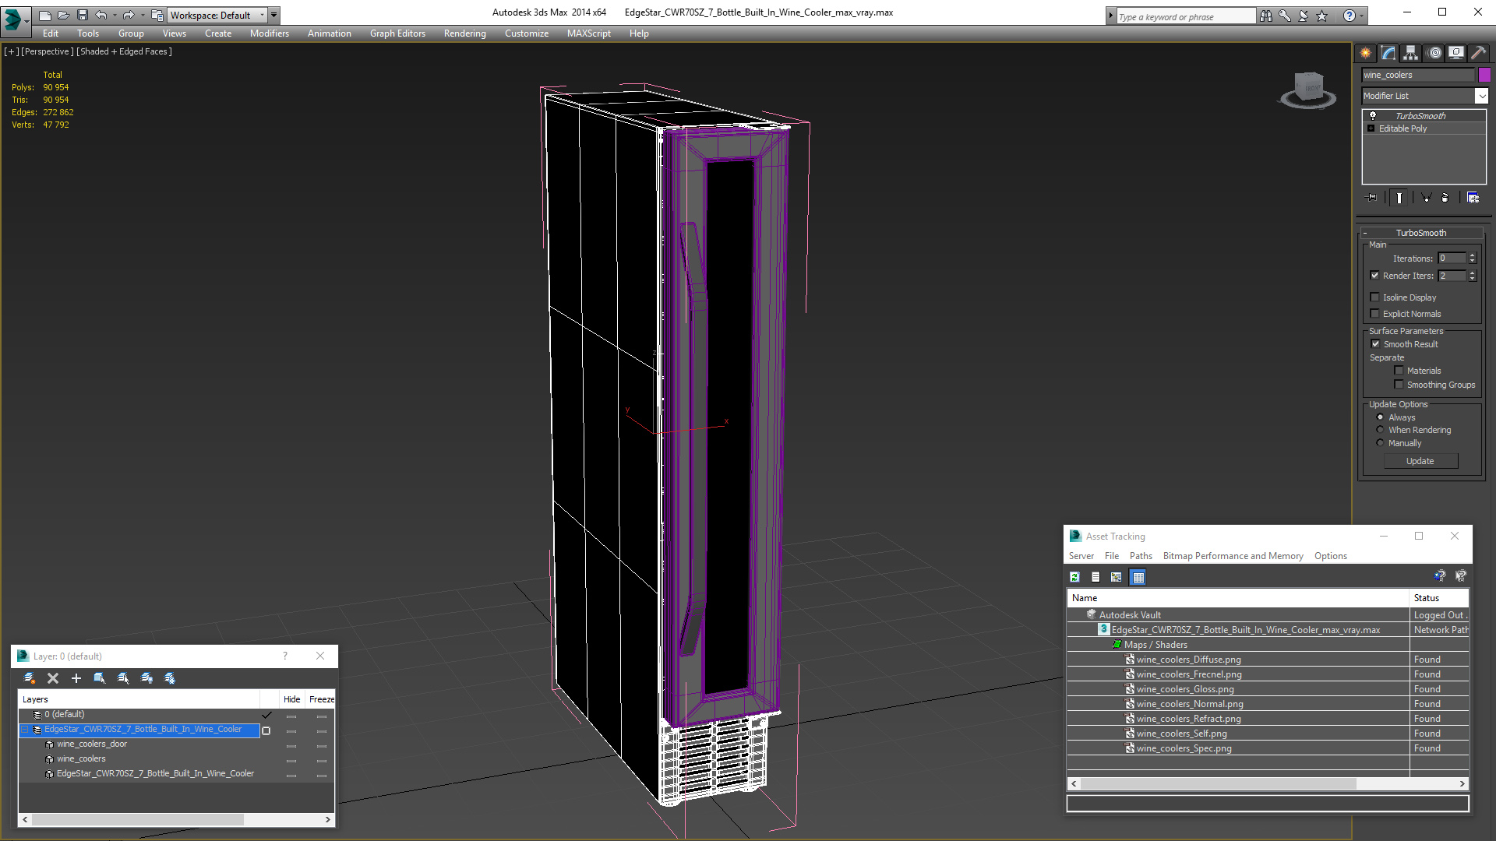Click the TurboSmooth Update button
Screen dimensions: 1496x841
click(1420, 461)
